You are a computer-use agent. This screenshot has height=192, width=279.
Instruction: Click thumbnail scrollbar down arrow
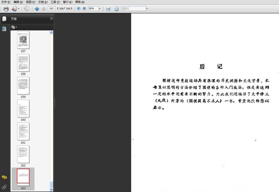(x=51, y=190)
